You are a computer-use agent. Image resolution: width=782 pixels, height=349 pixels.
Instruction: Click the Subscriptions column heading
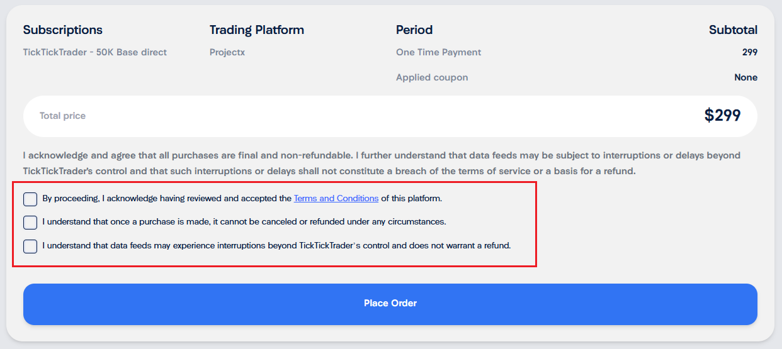[x=63, y=30]
